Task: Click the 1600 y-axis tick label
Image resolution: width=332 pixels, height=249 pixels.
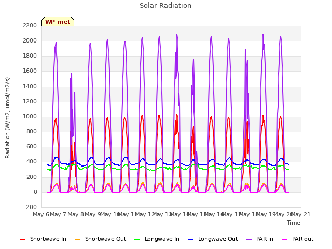Action: pyautogui.click(x=30, y=71)
